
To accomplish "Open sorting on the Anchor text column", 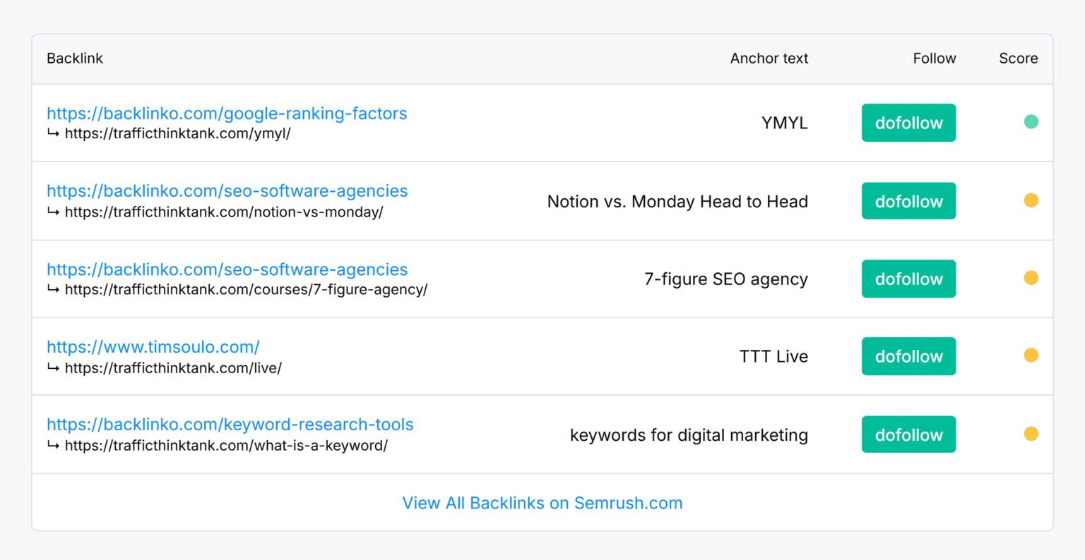I will coord(769,59).
